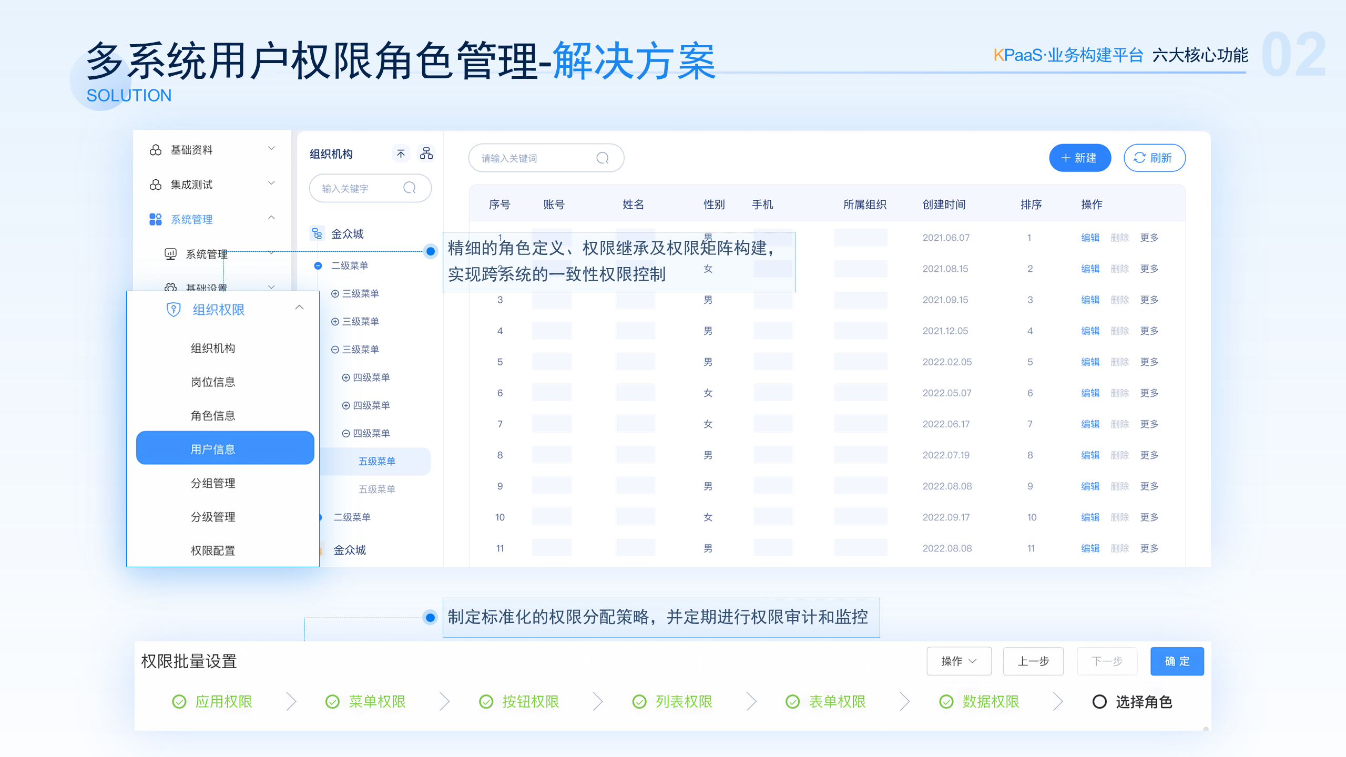Expand the first 三级菜单 tree node

click(x=335, y=293)
